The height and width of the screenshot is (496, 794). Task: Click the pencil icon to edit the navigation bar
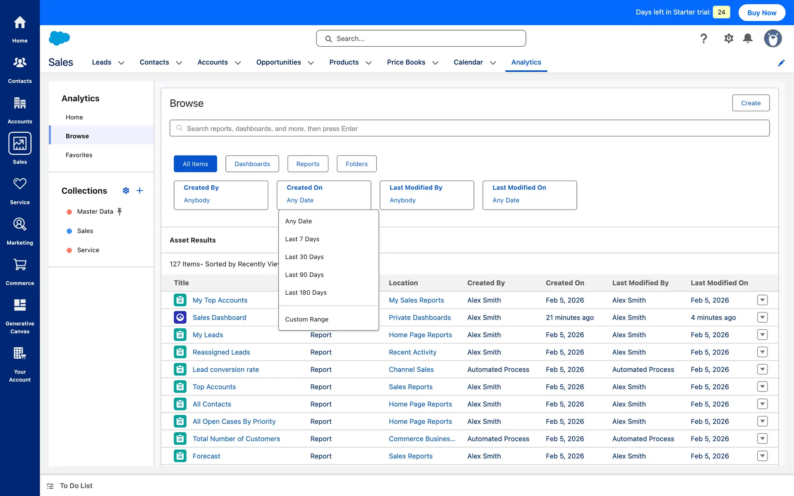point(781,63)
